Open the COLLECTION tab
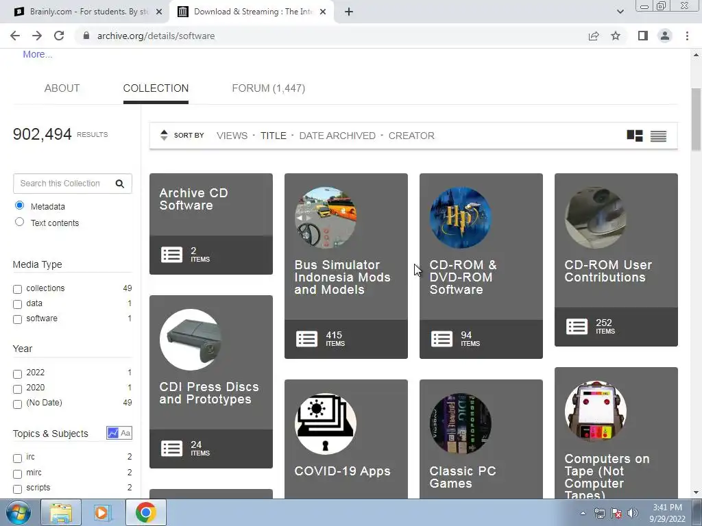Screen dimensions: 702x526 pos(156,88)
